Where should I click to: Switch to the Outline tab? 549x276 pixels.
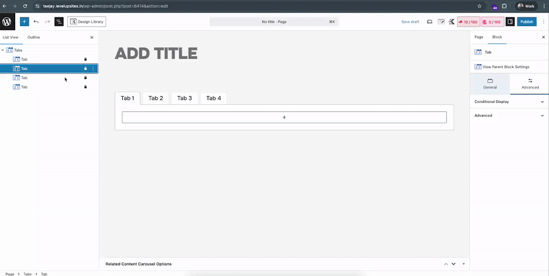click(34, 37)
